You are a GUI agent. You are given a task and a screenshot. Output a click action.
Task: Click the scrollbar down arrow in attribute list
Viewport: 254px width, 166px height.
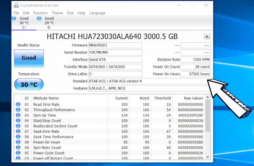click(208, 157)
